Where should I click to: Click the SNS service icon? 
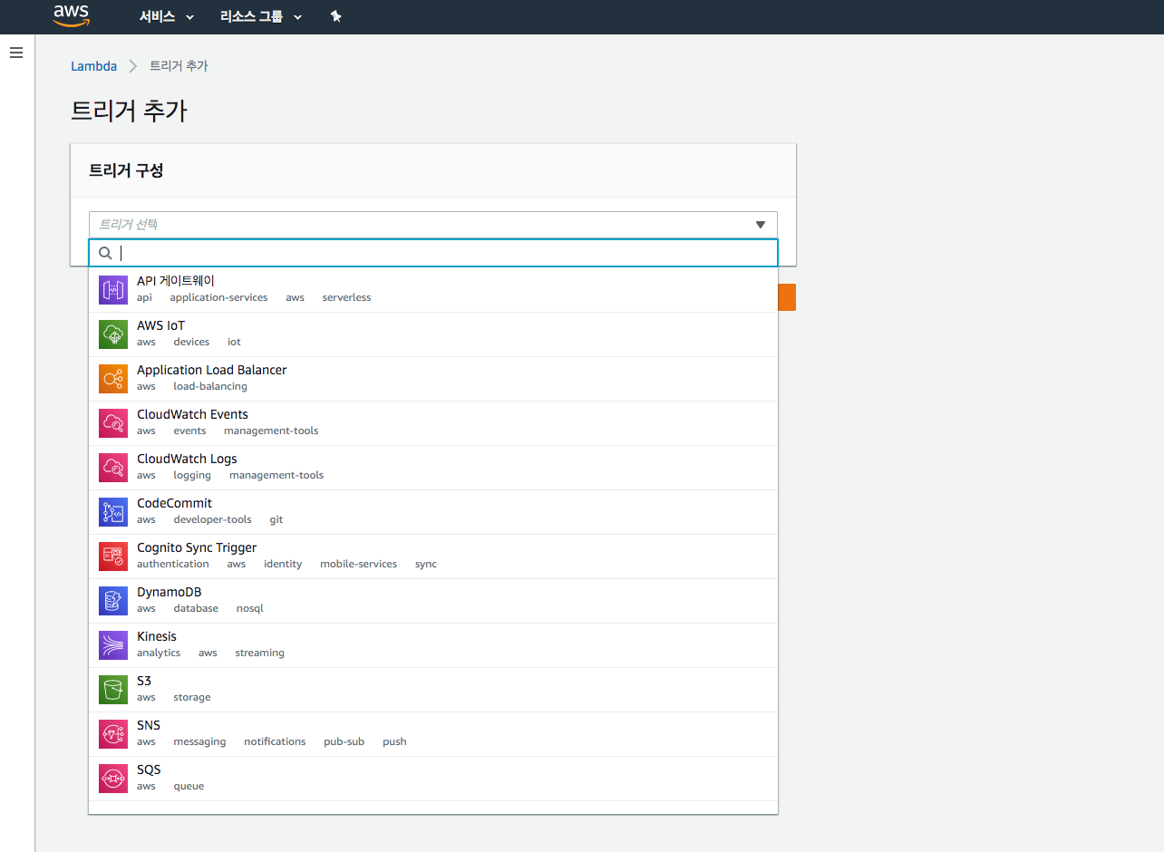point(113,734)
